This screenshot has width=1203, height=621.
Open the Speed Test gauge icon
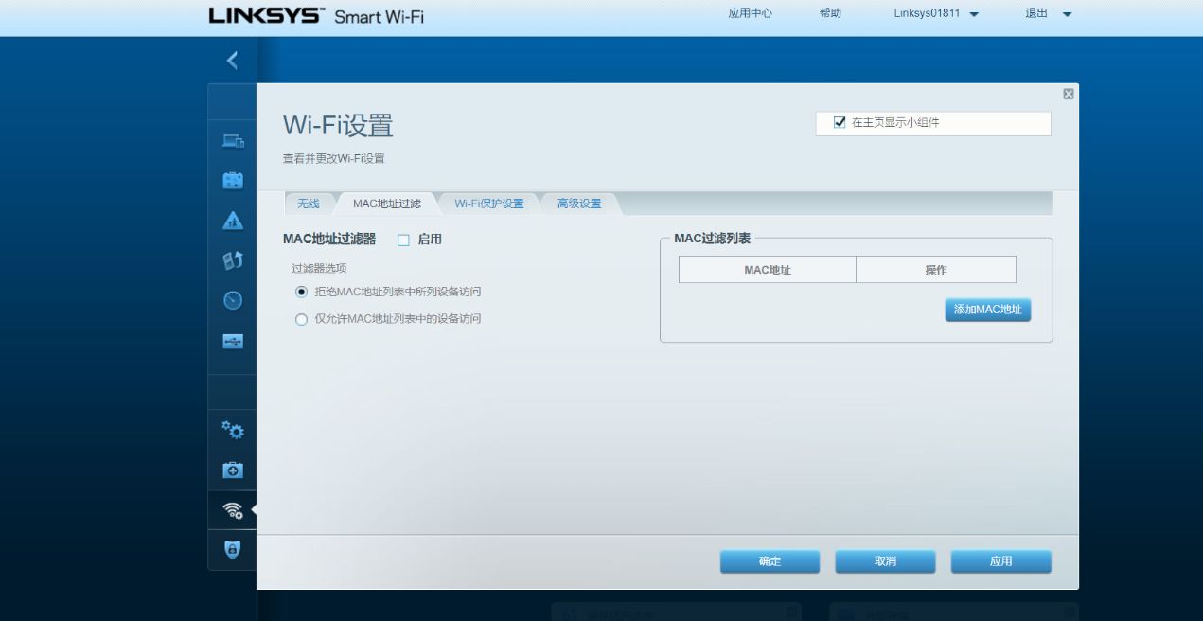232,300
